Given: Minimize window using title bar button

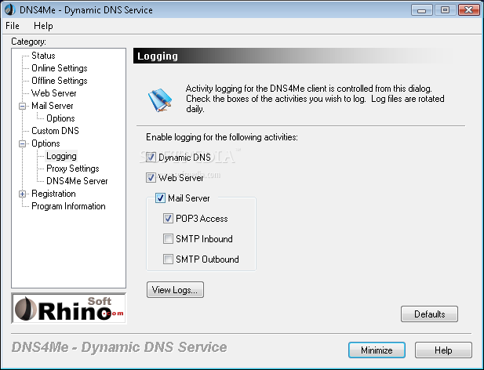Looking at the screenshot, I should point(422,10).
